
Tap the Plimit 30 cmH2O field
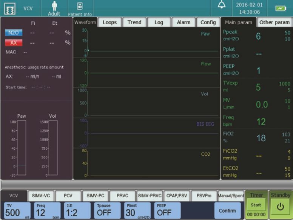click(x=137, y=211)
